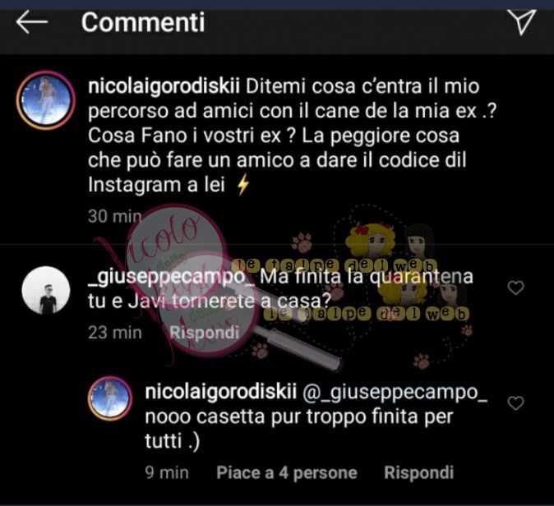The width and height of the screenshot is (554, 506).
Task: Click the @_giuseppecampo_ mention in reply
Action: point(395,393)
